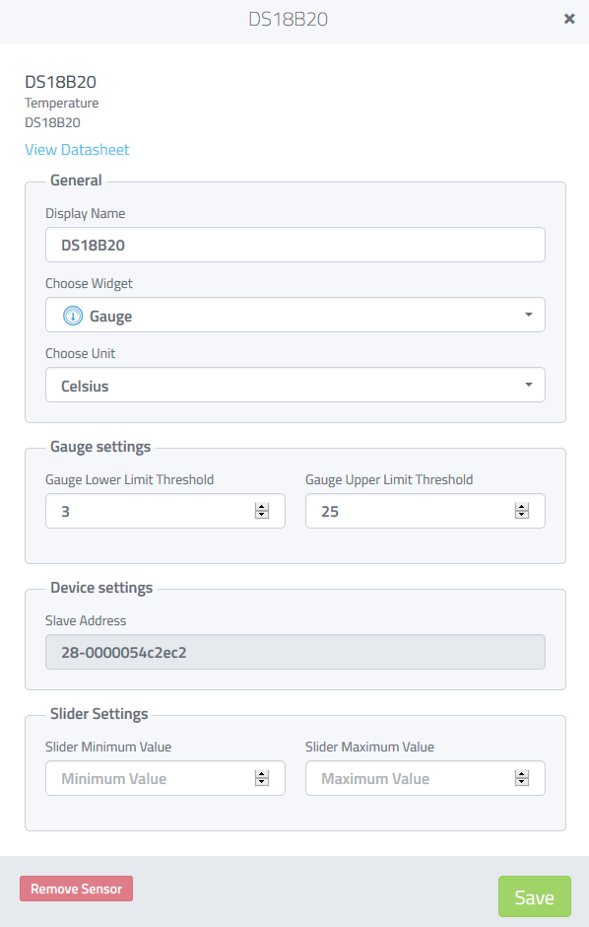This screenshot has width=589, height=927.
Task: Open the View Datasheet link
Action: pyautogui.click(x=77, y=150)
